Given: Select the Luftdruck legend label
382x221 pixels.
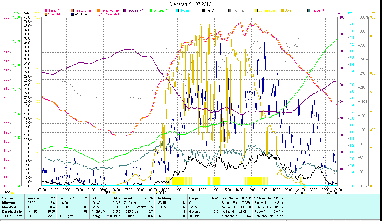Looking at the screenshot, I should (160, 11).
